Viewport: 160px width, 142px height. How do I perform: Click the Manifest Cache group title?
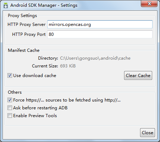click(23, 50)
